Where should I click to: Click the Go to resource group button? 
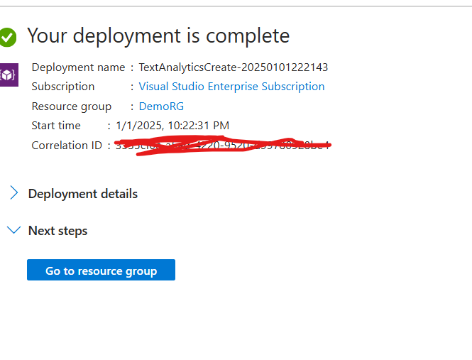(x=101, y=270)
